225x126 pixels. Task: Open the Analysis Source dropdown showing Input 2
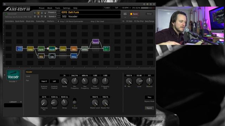pyautogui.click(x=44, y=81)
